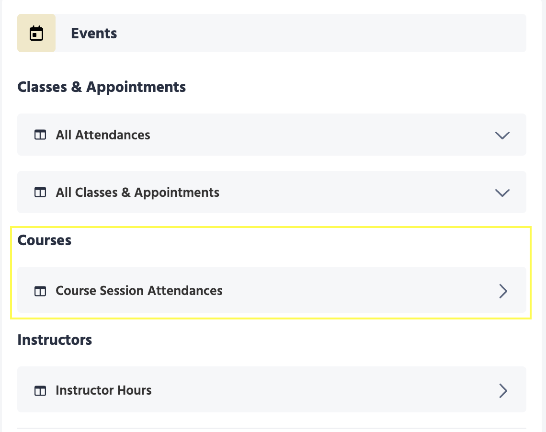This screenshot has height=432, width=546.
Task: Expand the All Attendances chevron
Action: click(502, 135)
